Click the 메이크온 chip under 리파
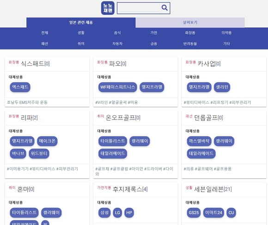The height and width of the screenshot is (225, 268). click(x=47, y=141)
